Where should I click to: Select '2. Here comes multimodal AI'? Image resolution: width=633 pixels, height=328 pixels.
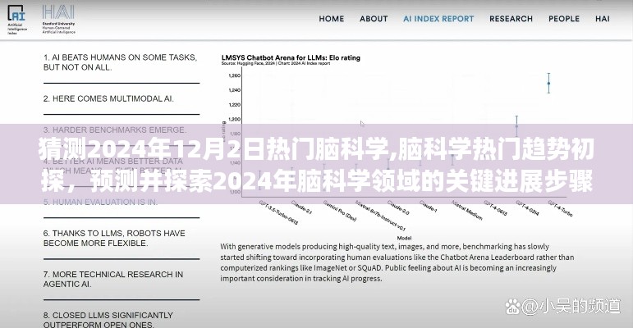108,99
